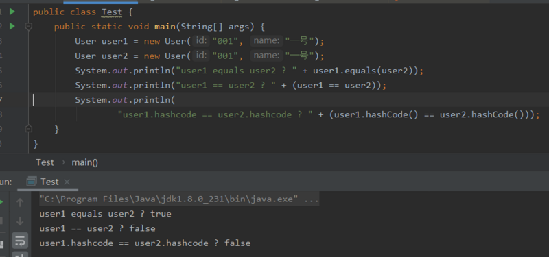Collapse the main method using its fold marker
This screenshot has height=257, width=549.
pos(29,27)
